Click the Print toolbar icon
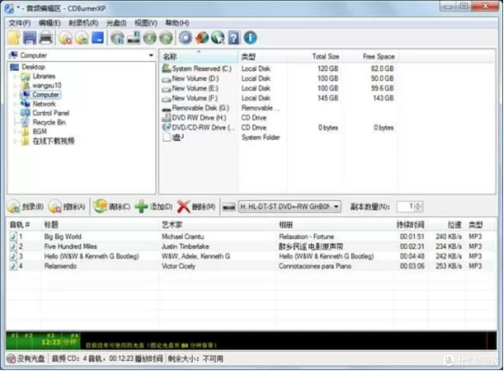504x371 pixels. [46, 38]
